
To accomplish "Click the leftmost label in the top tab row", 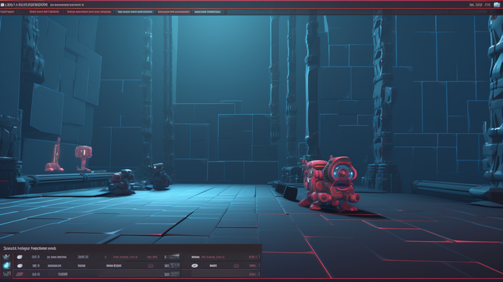I will coord(7,12).
